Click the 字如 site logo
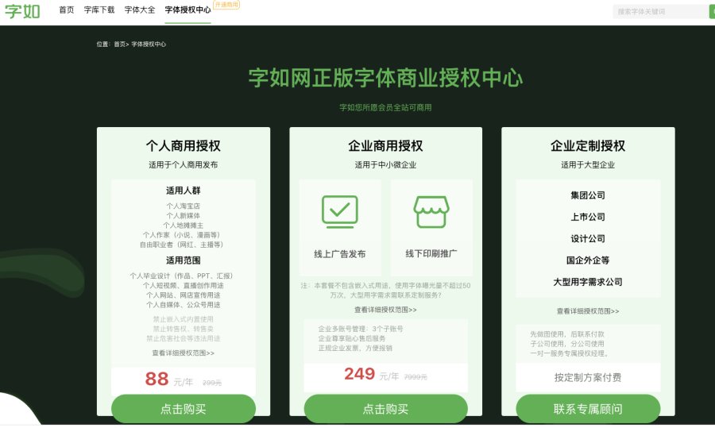The height and width of the screenshot is (428, 715). [x=23, y=11]
